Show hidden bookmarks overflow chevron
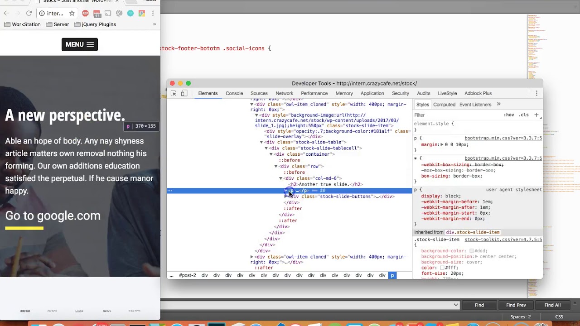The image size is (580, 326). [x=154, y=24]
